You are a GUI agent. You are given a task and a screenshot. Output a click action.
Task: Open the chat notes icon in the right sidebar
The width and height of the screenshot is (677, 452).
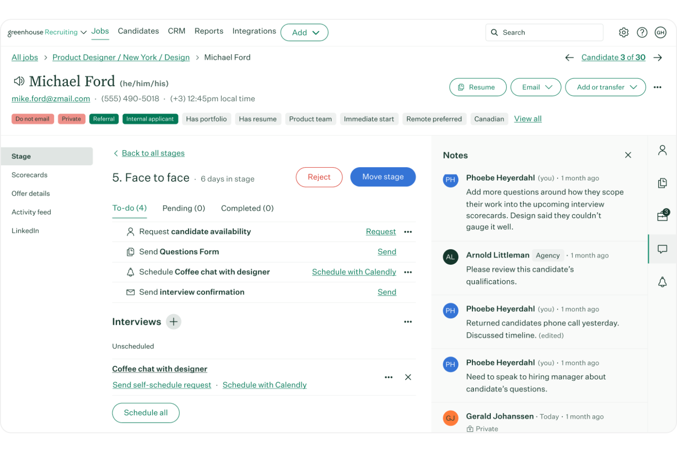coord(662,249)
